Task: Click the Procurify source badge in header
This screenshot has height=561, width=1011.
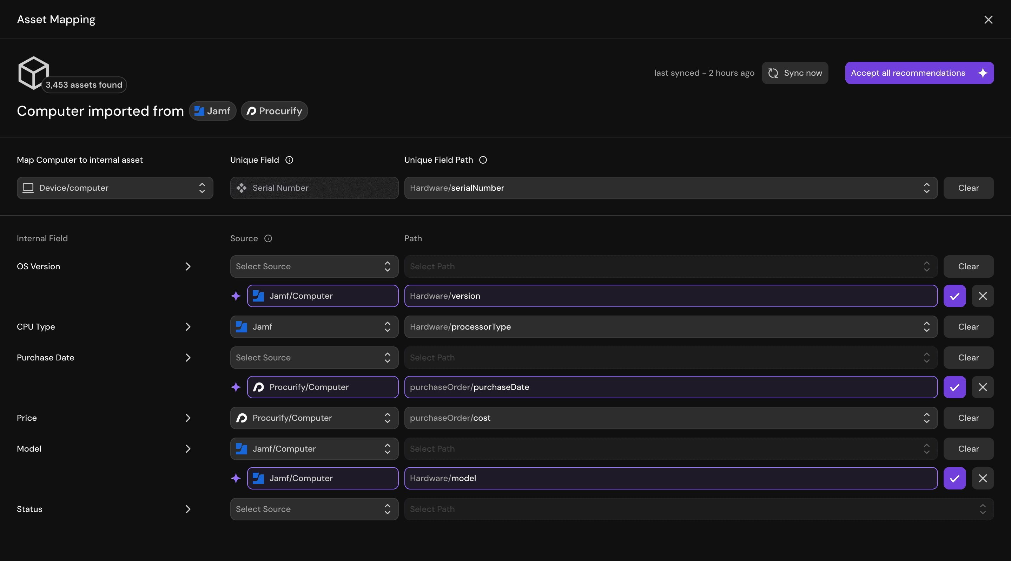Action: click(x=274, y=111)
